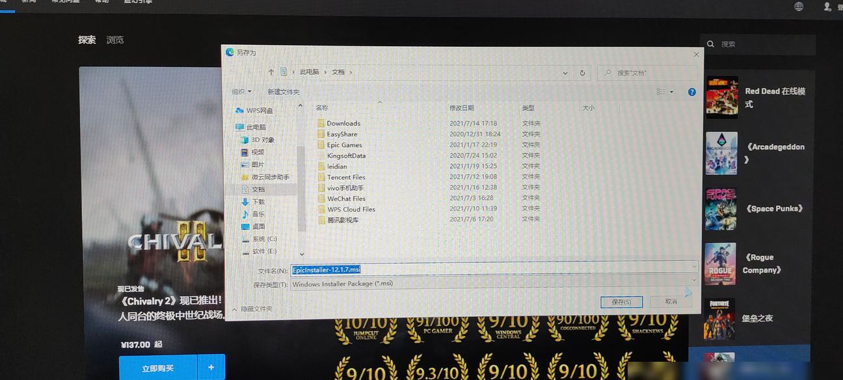The width and height of the screenshot is (843, 380).
Task: Select the vivo手机助手 folder
Action: [x=341, y=188]
